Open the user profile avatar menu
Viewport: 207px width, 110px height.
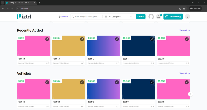151,17
